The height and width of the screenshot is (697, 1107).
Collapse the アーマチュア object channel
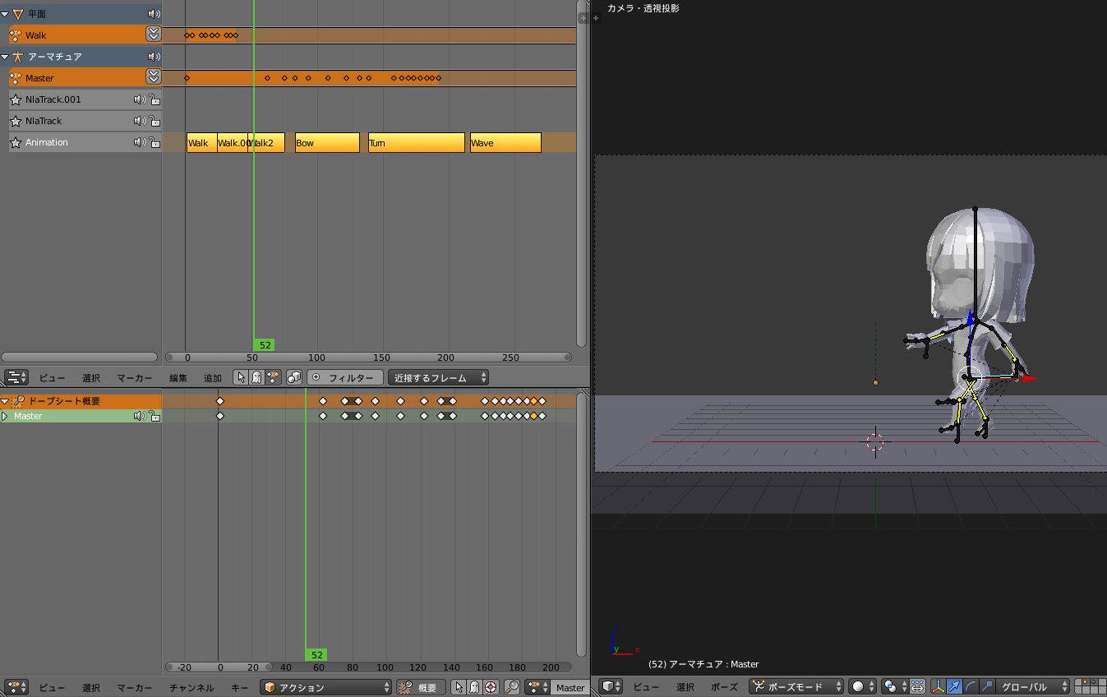coord(5,57)
